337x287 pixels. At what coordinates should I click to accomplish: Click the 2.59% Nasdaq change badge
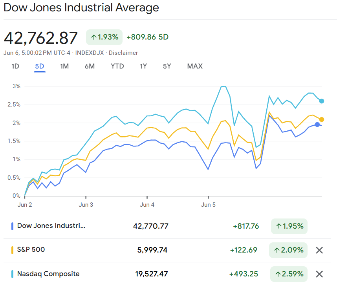289,274
